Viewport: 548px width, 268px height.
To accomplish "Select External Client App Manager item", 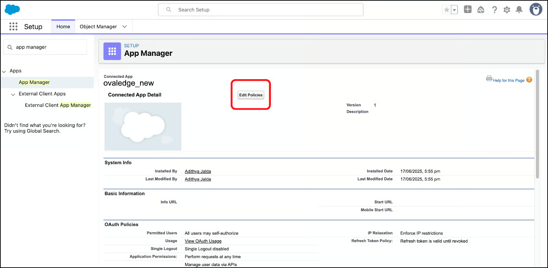I will 58,105.
